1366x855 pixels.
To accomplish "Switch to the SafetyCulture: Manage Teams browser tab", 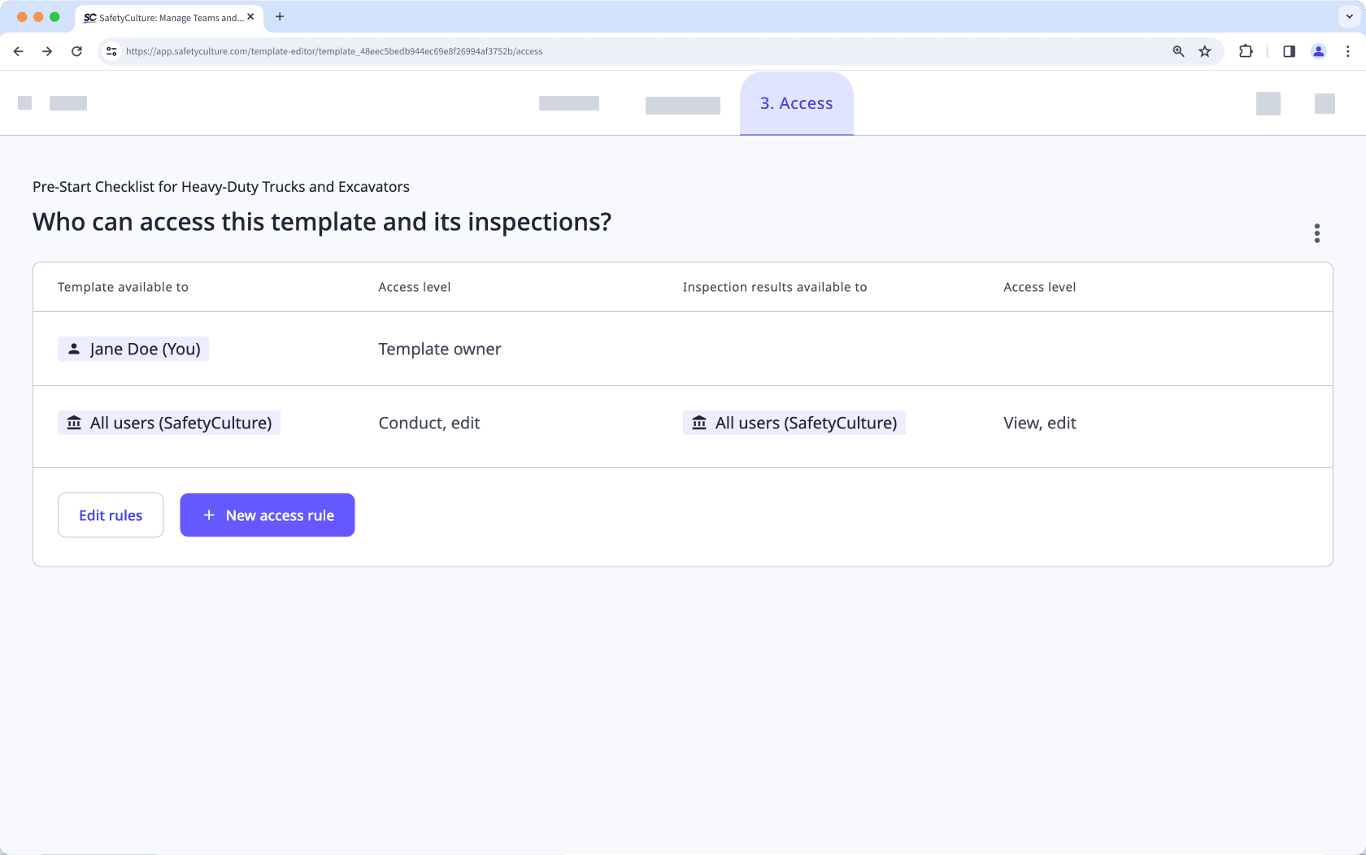I will 163,17.
